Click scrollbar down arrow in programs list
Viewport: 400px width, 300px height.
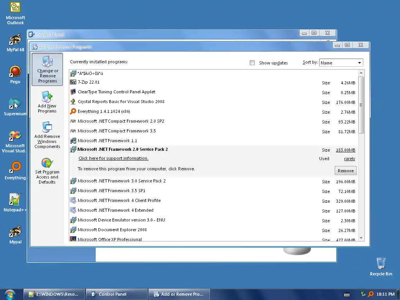tap(361, 238)
